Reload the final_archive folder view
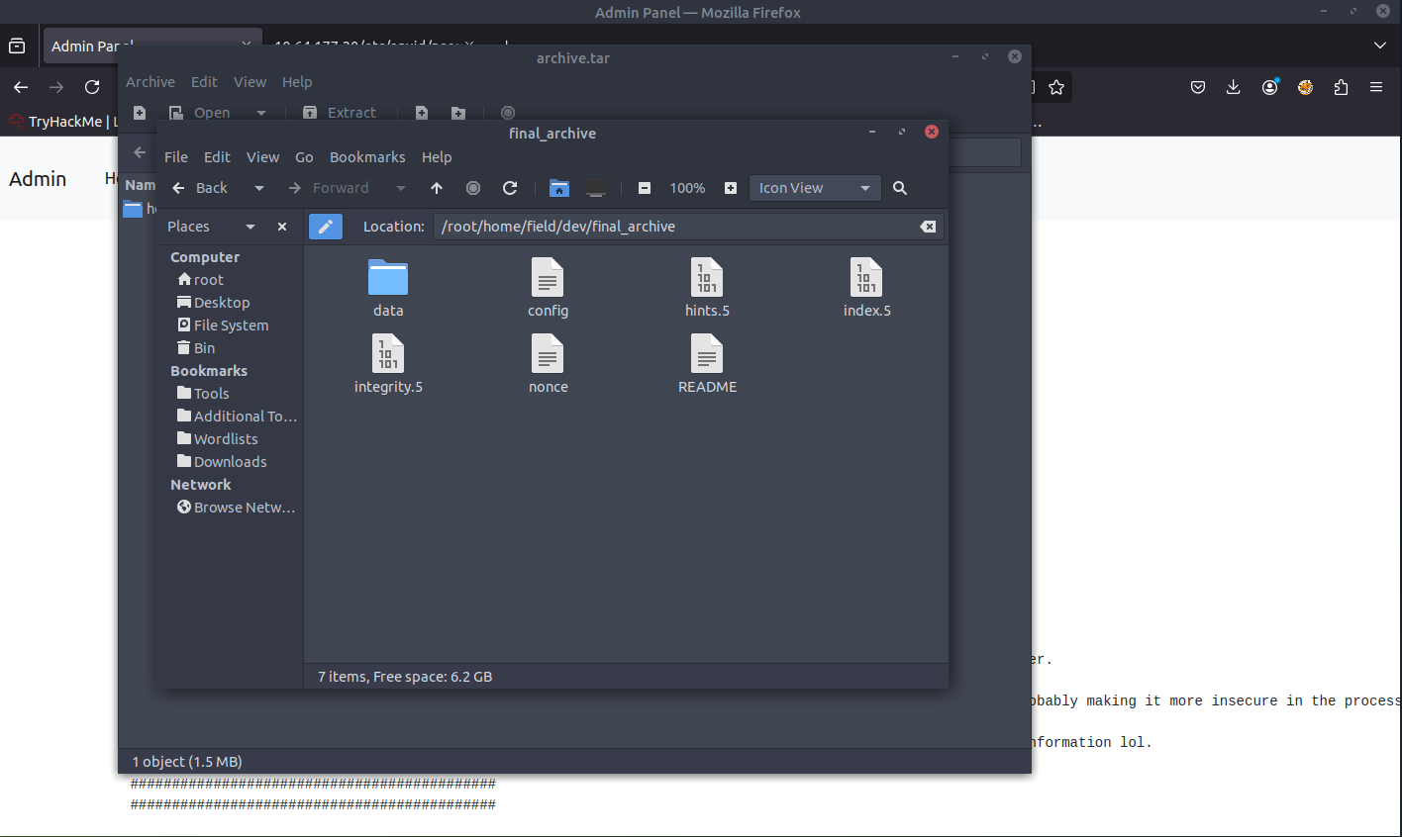 point(510,188)
